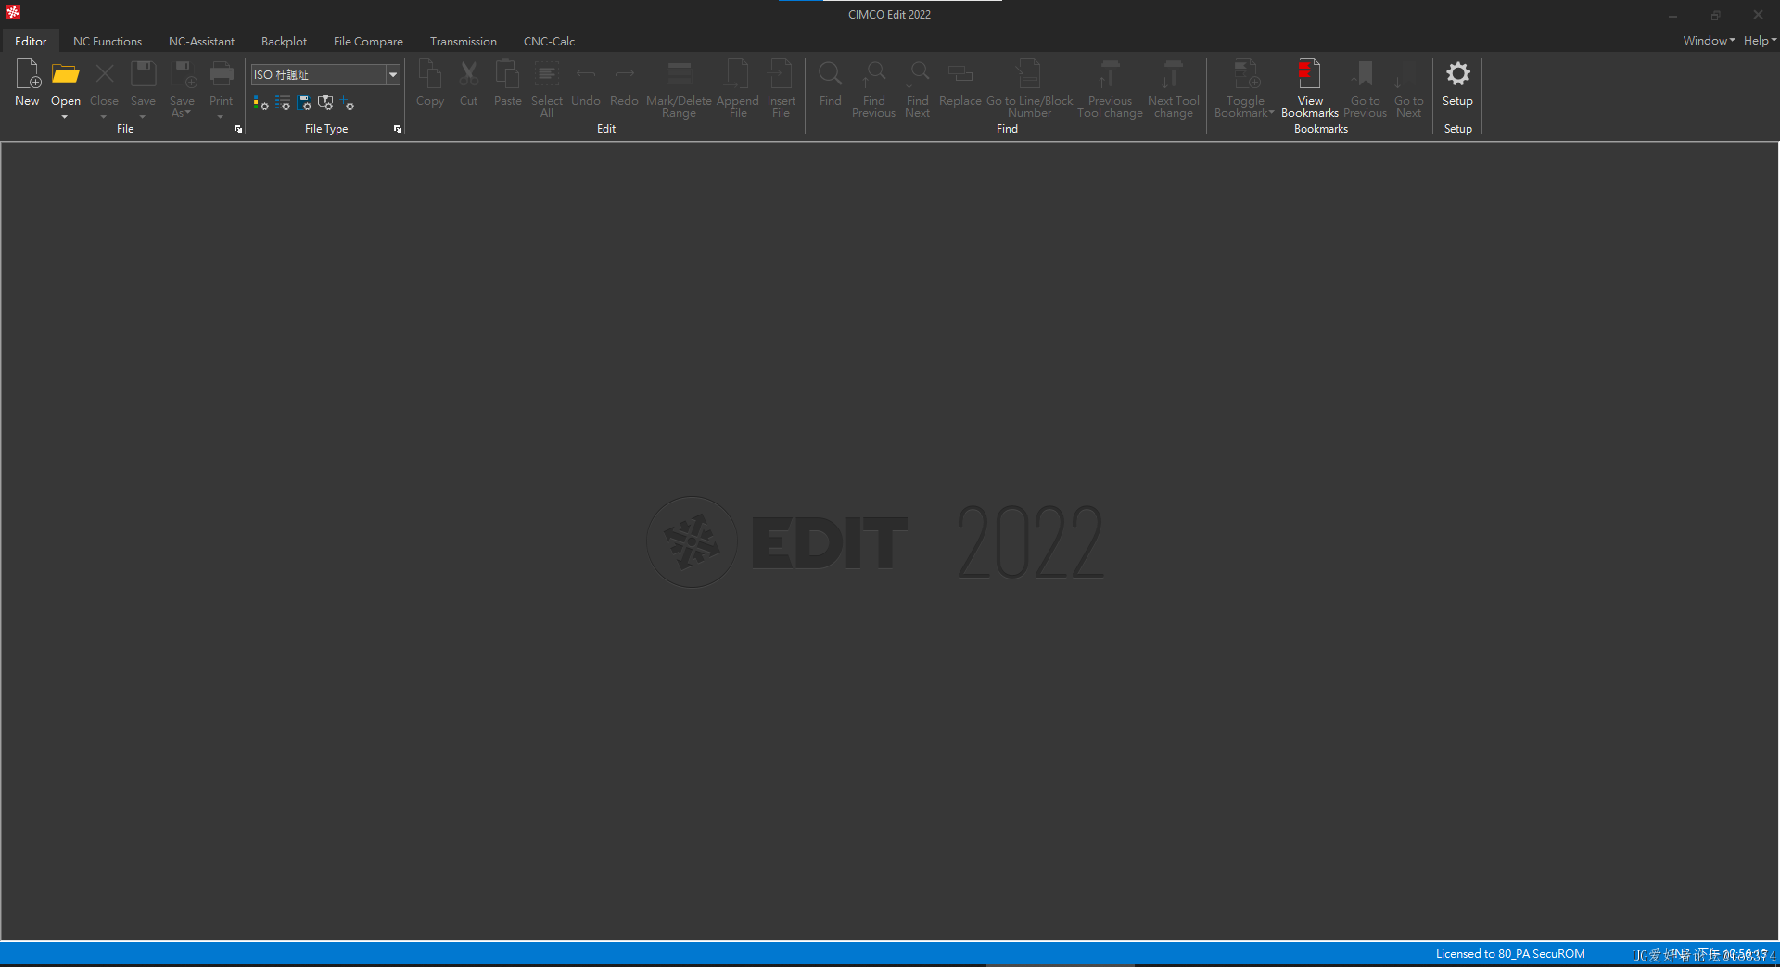The width and height of the screenshot is (1780, 967).
Task: Create a new file with the New icon
Action: tap(28, 74)
